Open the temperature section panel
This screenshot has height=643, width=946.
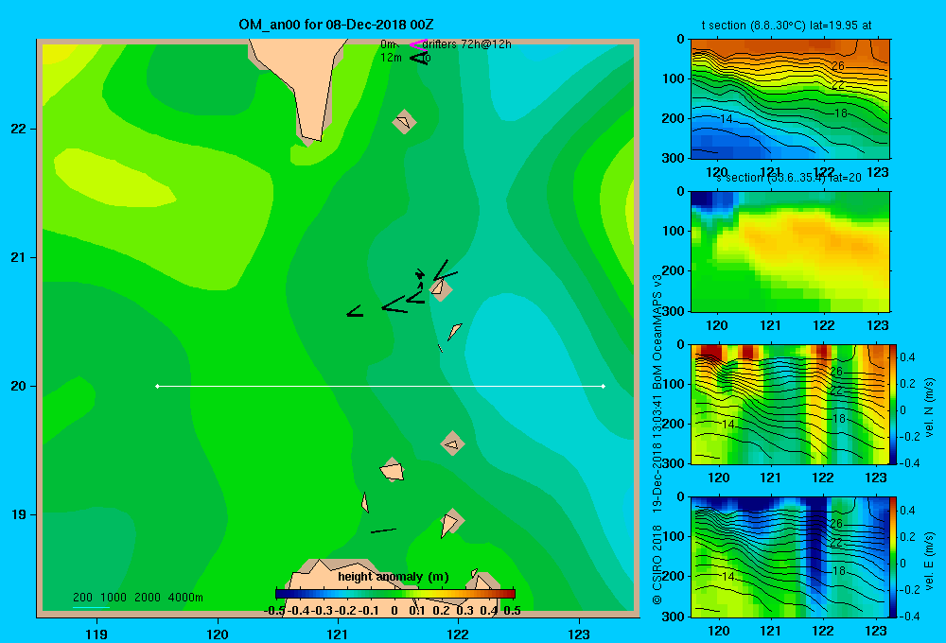790,99
